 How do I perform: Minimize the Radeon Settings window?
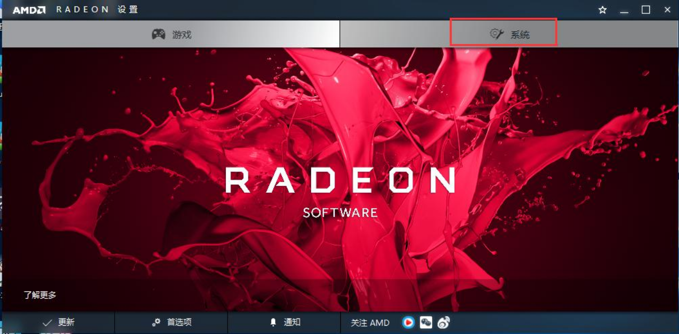point(624,10)
